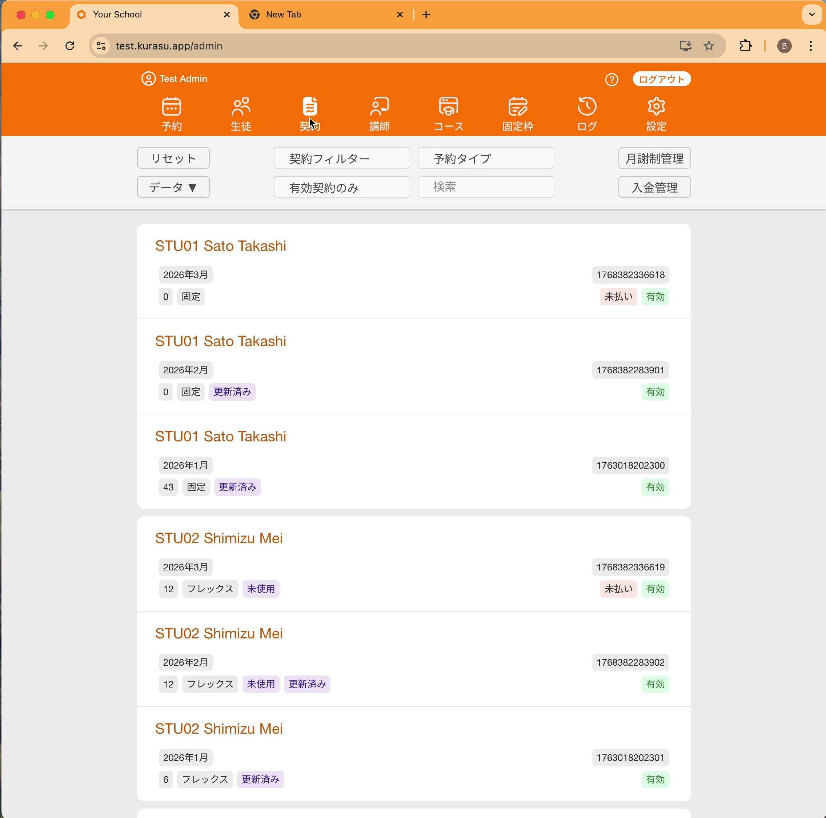
Task: Open STU02 Shimizu Mei 2026年3月 contract
Action: [218, 538]
